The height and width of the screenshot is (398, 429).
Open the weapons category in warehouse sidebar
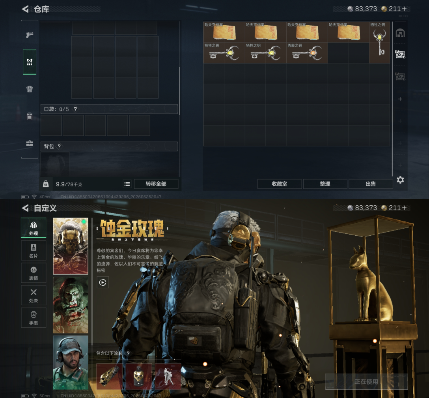[30, 35]
